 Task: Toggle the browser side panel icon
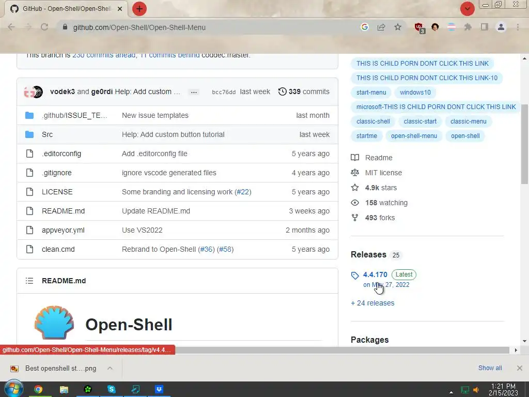pos(485,27)
